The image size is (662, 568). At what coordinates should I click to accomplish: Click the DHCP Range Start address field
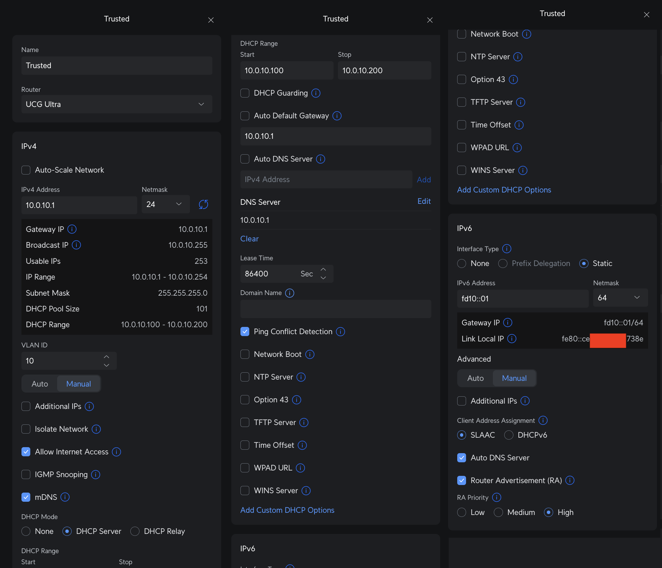[287, 71]
